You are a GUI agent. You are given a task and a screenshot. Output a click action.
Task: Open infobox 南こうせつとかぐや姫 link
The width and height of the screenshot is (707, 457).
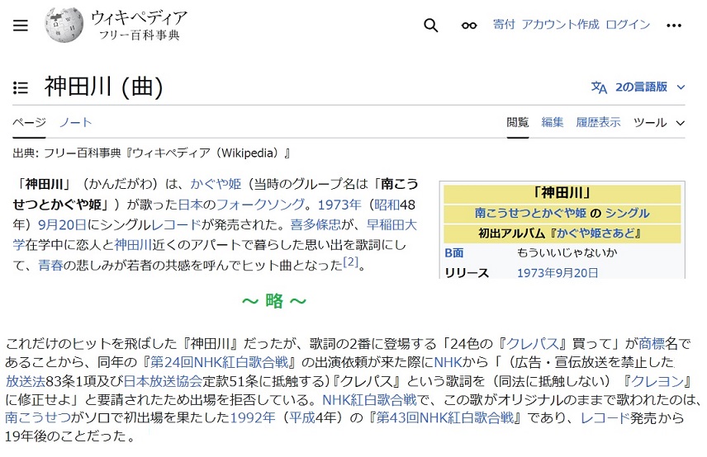(530, 213)
